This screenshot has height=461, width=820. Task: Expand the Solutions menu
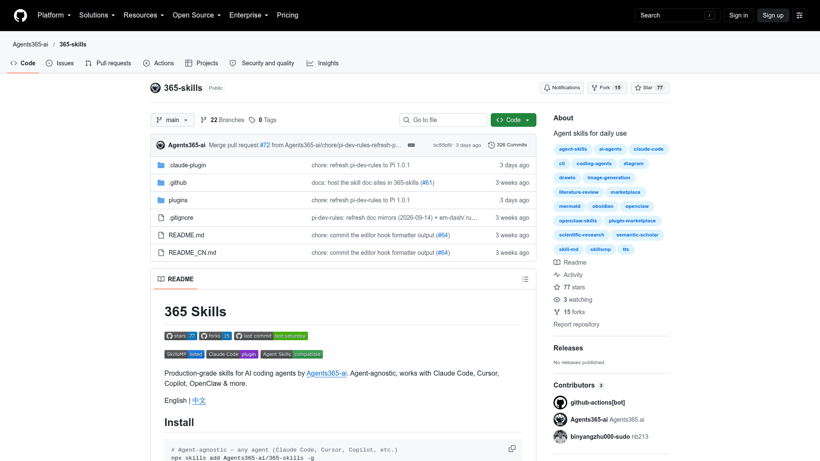97,15
